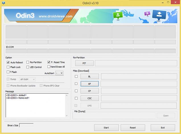Viewport: 181px width, 134px height.
Task: Click the PIT button
Action: click(84, 63)
